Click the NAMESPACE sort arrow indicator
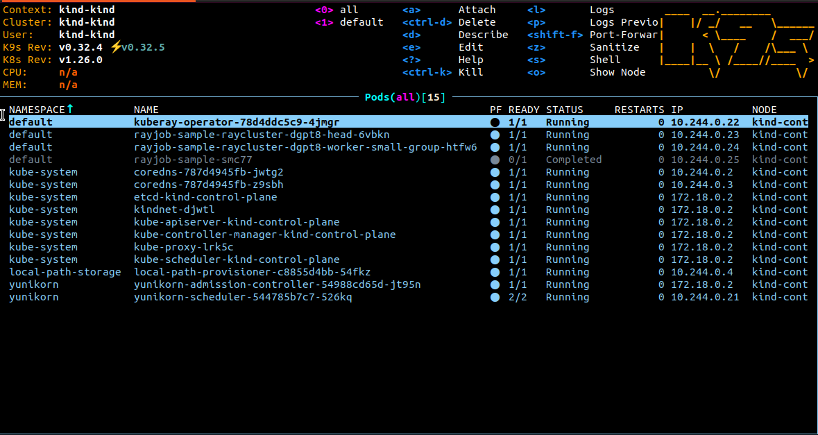Screen dimensions: 818x435 click(69, 110)
